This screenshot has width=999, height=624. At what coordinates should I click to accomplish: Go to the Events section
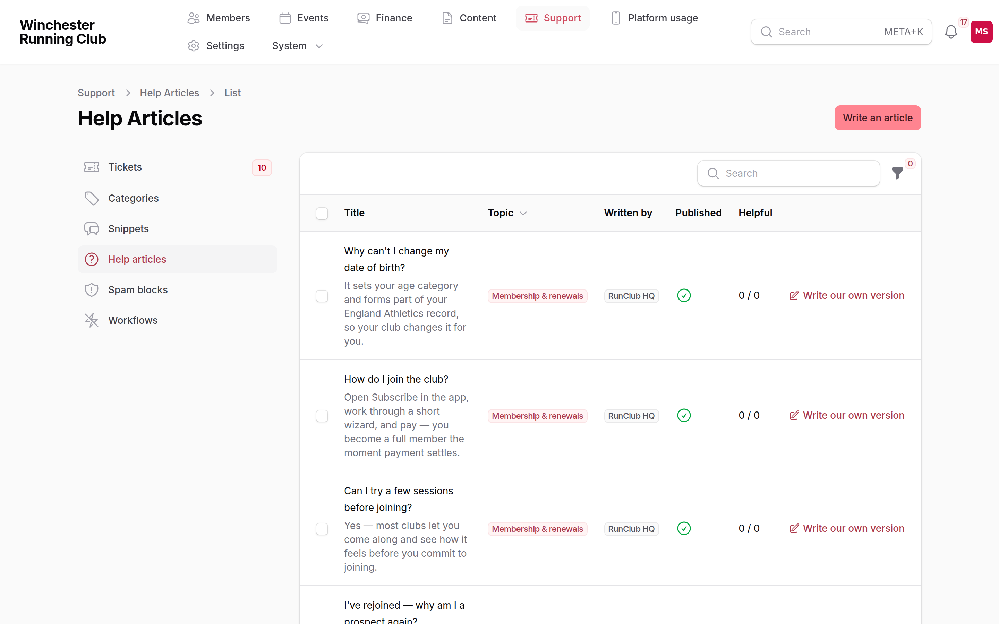[x=304, y=18]
